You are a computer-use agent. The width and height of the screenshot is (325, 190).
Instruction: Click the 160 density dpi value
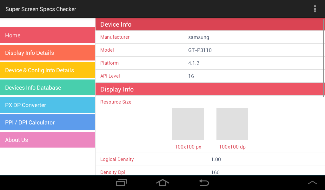(x=215, y=172)
